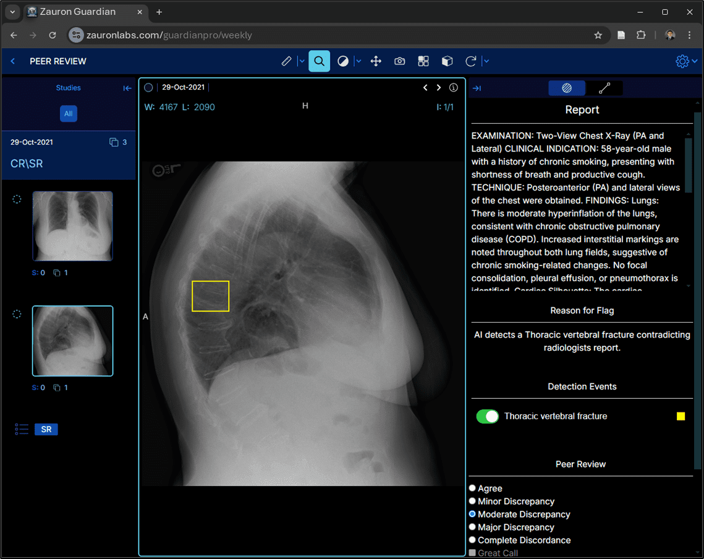Viewport: 704px width, 559px height.
Task: Select the window level contrast tool
Action: [x=343, y=61]
